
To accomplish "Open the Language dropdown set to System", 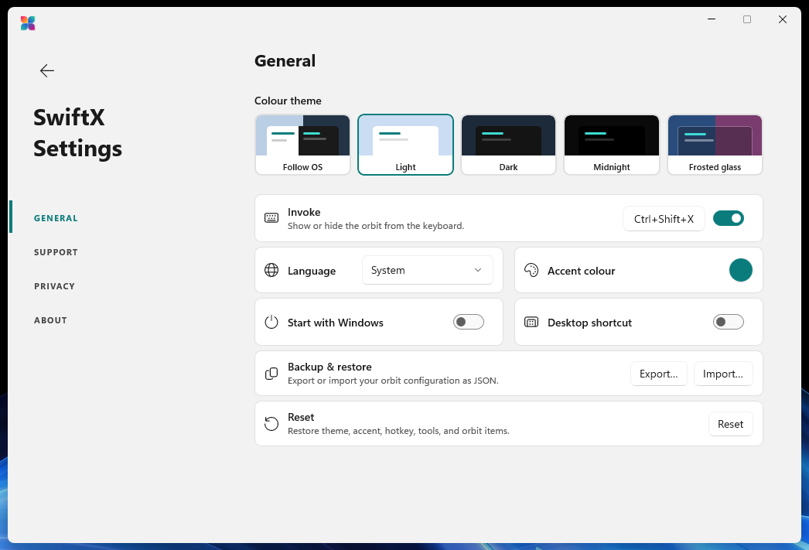I will pos(427,270).
